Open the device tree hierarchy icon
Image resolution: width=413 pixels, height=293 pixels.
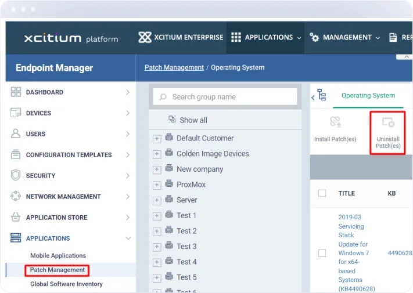pos(321,96)
